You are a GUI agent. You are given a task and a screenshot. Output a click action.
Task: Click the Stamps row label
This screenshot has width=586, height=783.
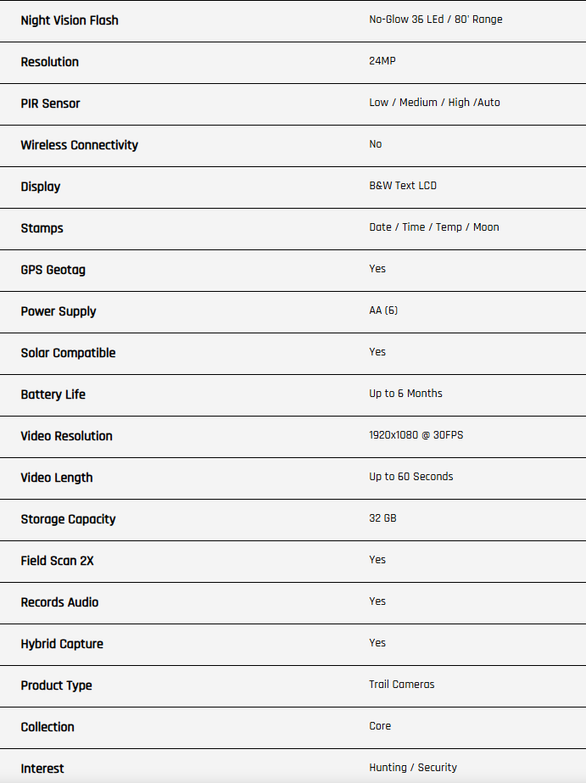point(42,228)
